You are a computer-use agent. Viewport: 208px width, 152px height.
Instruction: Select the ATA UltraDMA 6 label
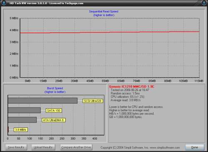pos(54,120)
